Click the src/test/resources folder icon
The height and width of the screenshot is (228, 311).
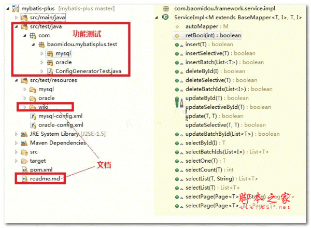tap(24, 80)
